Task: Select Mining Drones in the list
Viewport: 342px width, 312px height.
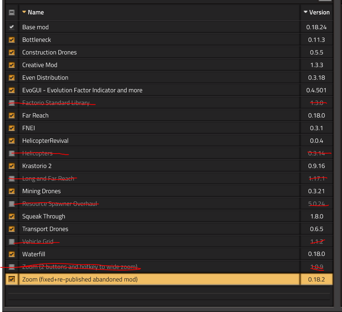Action: [x=42, y=191]
